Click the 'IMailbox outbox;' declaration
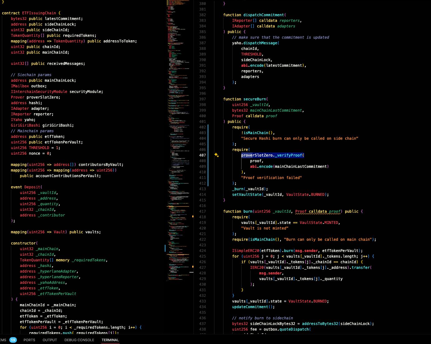431x344 pixels. click(29, 86)
